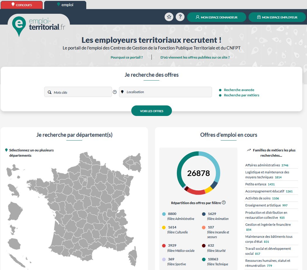Screen dimensions: 307x270
Task: Click the location pin icon in Localisation field
Action: tap(122, 92)
